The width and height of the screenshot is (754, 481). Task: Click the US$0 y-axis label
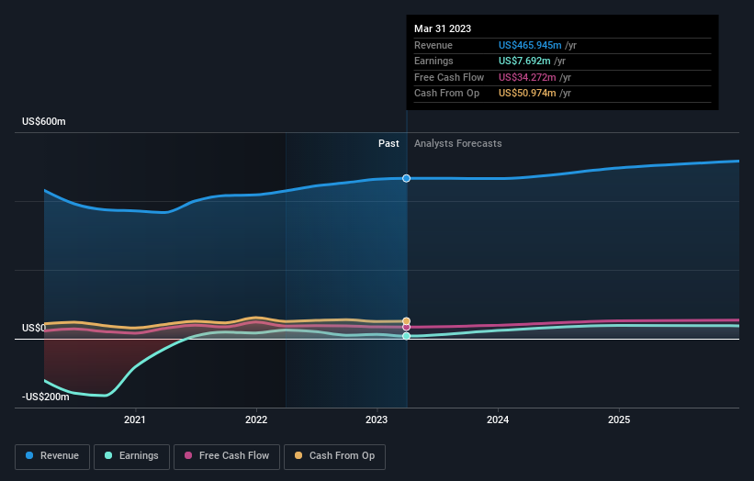pos(34,329)
